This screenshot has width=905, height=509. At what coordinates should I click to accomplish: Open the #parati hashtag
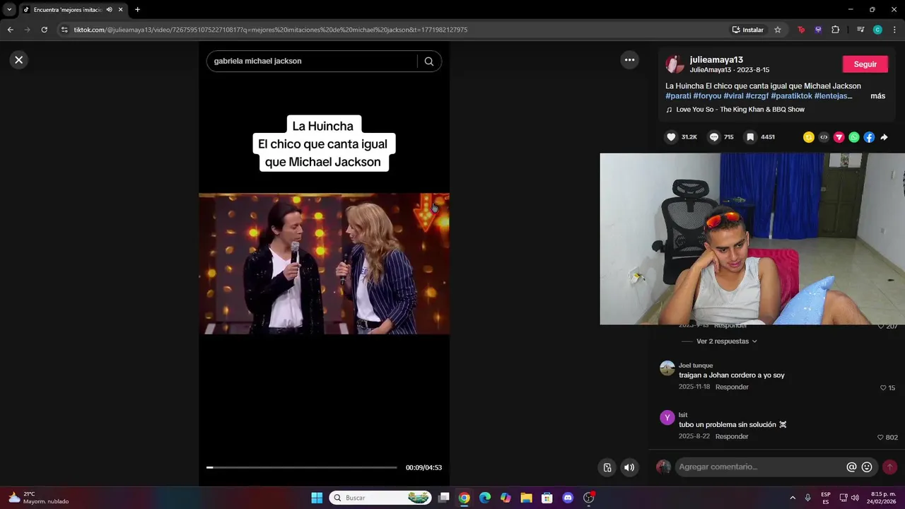[x=678, y=96]
